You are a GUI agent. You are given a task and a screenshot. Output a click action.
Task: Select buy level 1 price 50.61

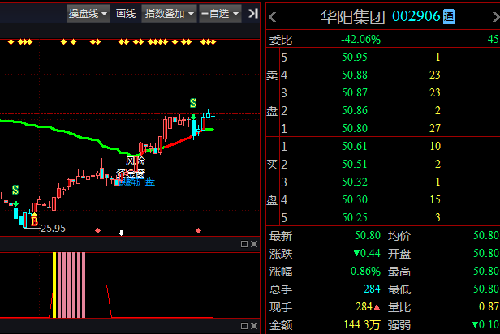pos(355,147)
